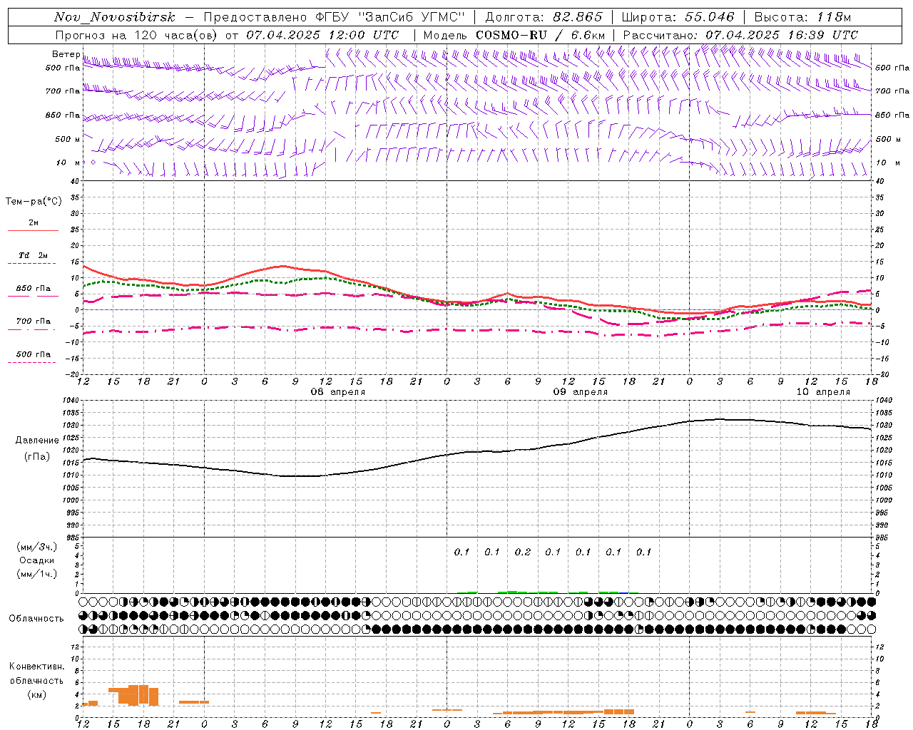Screen dimensions: 913x730
Task: Click the '10 апреля' date label
Action: tap(823, 392)
